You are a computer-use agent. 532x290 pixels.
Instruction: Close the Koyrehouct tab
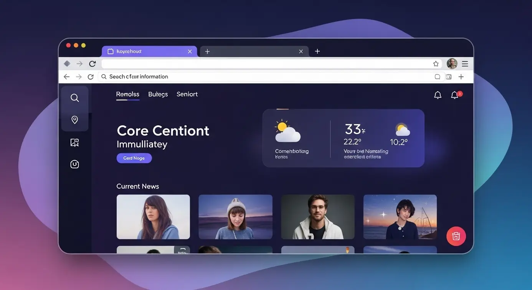click(x=190, y=51)
